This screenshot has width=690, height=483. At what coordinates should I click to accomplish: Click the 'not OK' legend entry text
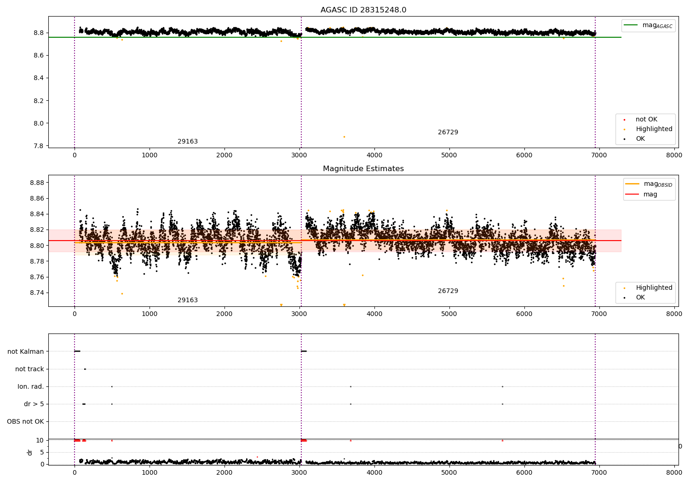pyautogui.click(x=646, y=120)
